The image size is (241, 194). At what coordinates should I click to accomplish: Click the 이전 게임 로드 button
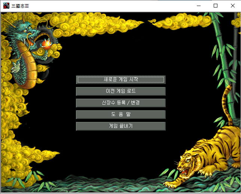coord(121,91)
